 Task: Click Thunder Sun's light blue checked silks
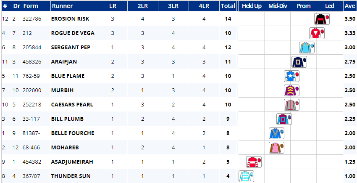[x=245, y=176]
